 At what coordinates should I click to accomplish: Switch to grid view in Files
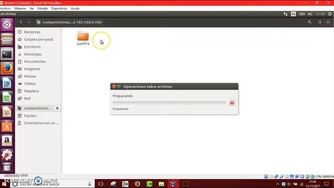coord(328,22)
